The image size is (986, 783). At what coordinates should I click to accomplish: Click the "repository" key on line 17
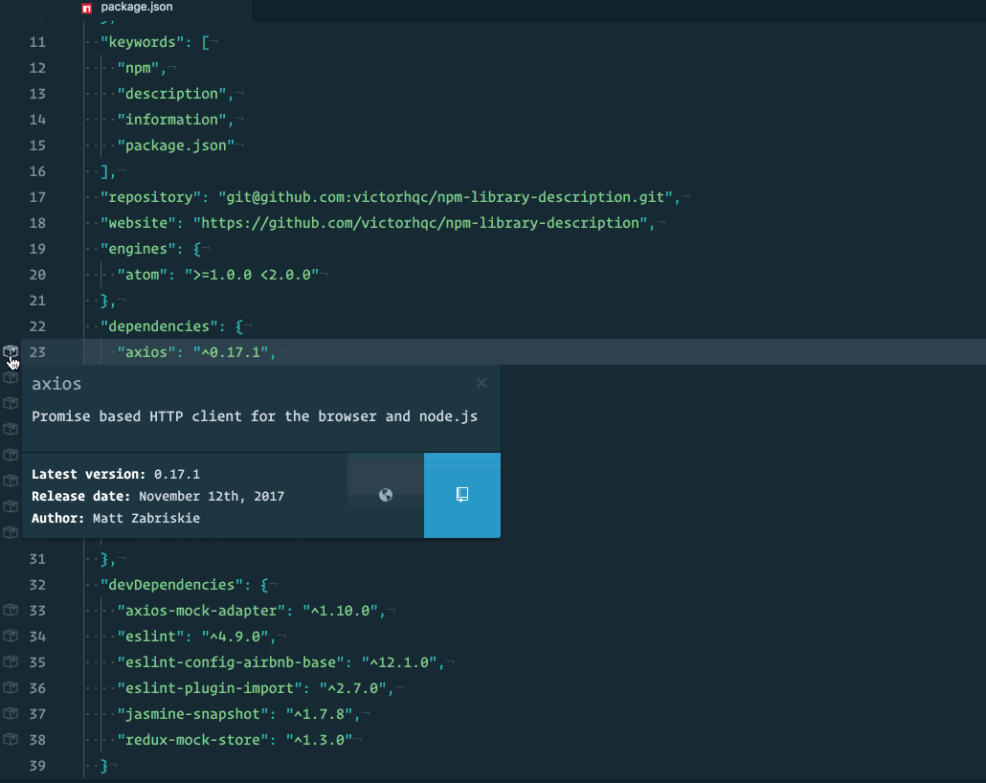click(151, 197)
